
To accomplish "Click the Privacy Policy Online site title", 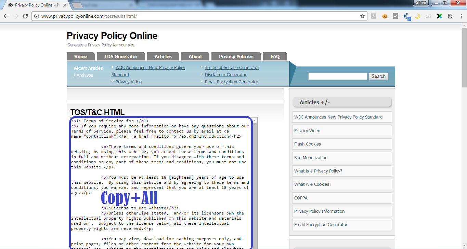I will tap(112, 36).
